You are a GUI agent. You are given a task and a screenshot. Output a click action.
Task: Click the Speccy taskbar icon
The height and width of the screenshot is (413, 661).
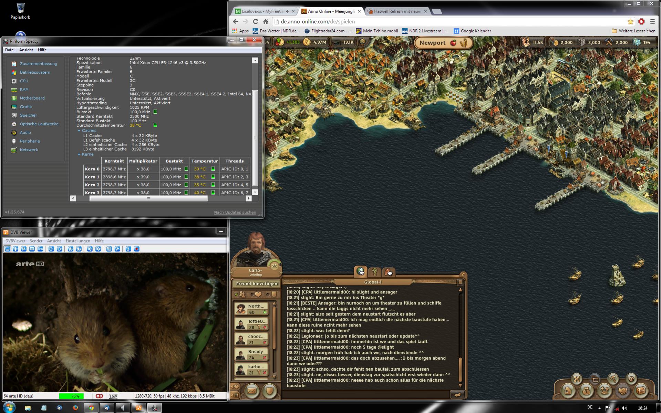click(x=154, y=408)
